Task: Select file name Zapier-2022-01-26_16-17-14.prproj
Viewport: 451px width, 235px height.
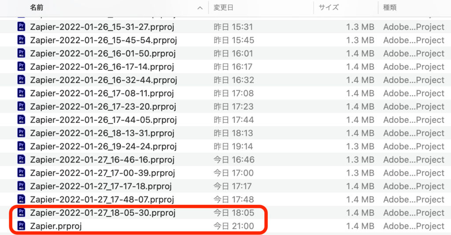Action: (x=102, y=67)
